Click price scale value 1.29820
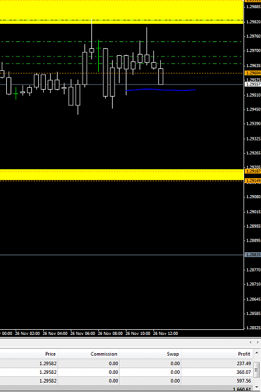Image resolution: width=261 pixels, height=392 pixels. [253, 22]
